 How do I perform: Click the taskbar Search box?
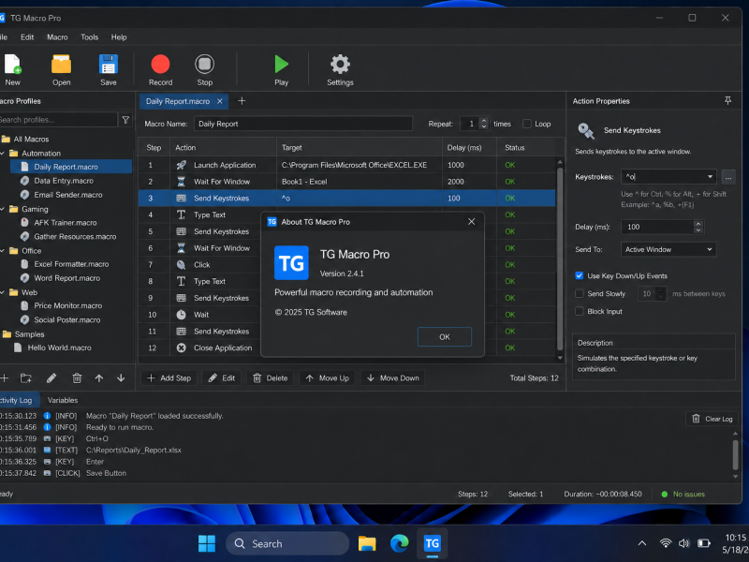coord(287,543)
